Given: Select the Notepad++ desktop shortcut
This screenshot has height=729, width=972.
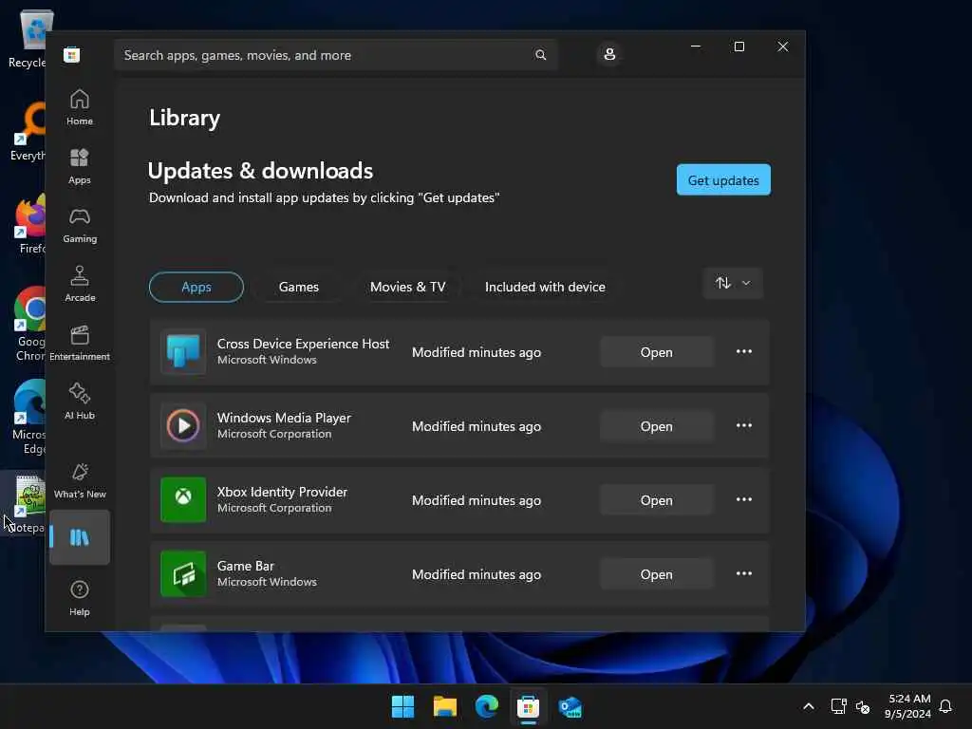Looking at the screenshot, I should [25, 503].
